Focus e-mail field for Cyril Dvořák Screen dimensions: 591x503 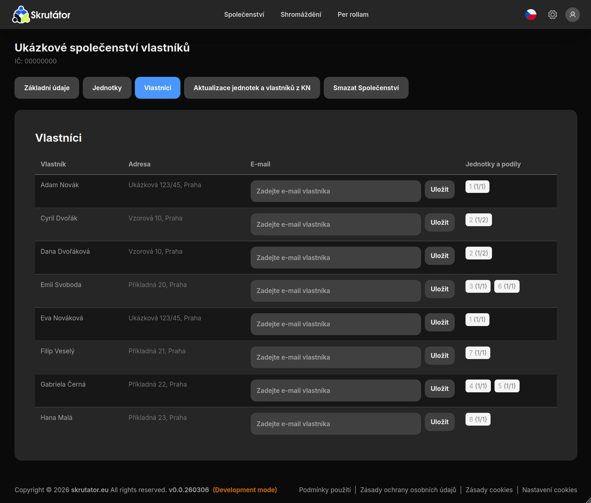pos(336,224)
